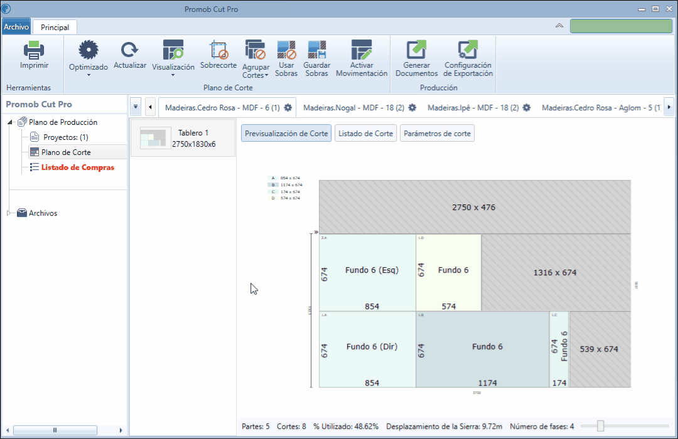678x439 pixels.
Task: Select the Fundo 6 piece with width 1174
Action: click(x=483, y=349)
